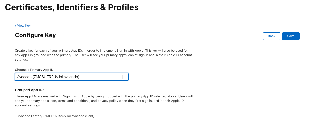The image size is (315, 134).
Task: Click the "Configure Key" heading
Action: 35,35
